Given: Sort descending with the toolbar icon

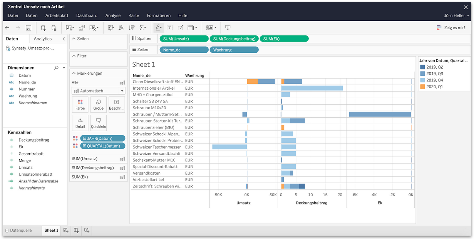Looking at the screenshot, I should [x=132, y=28].
